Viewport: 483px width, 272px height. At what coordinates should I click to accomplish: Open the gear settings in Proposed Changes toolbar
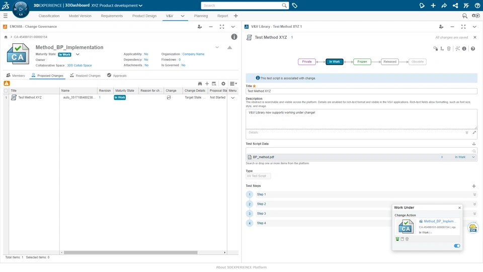[x=223, y=84]
